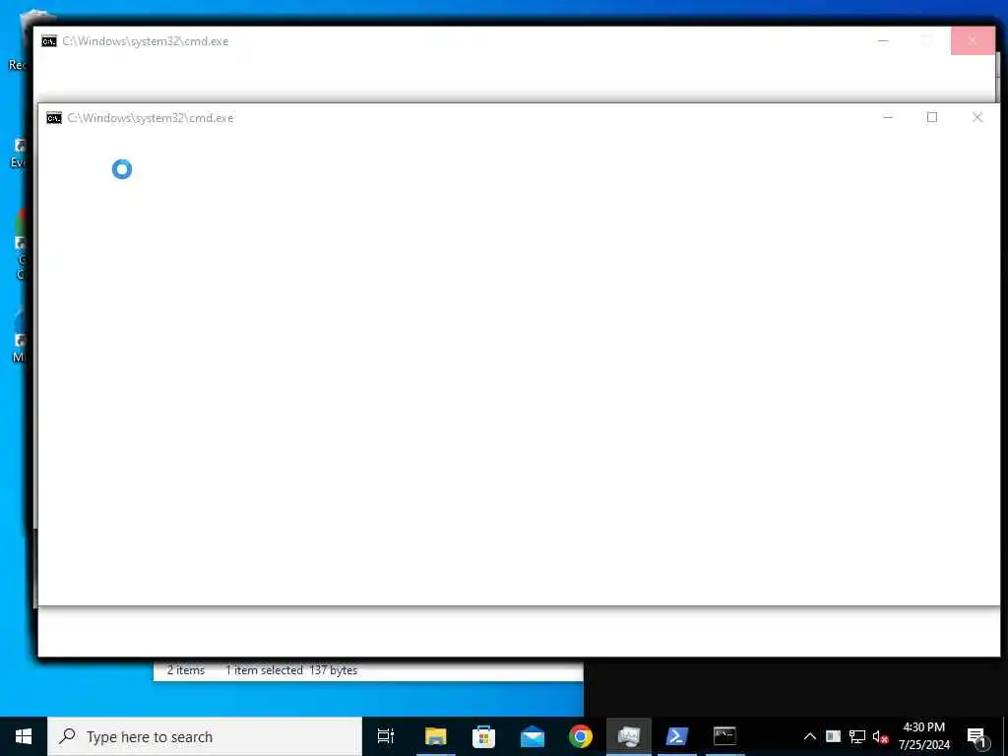Click '1 item selected 137 bytes' status text
This screenshot has width=1008, height=756.
pyautogui.click(x=291, y=669)
